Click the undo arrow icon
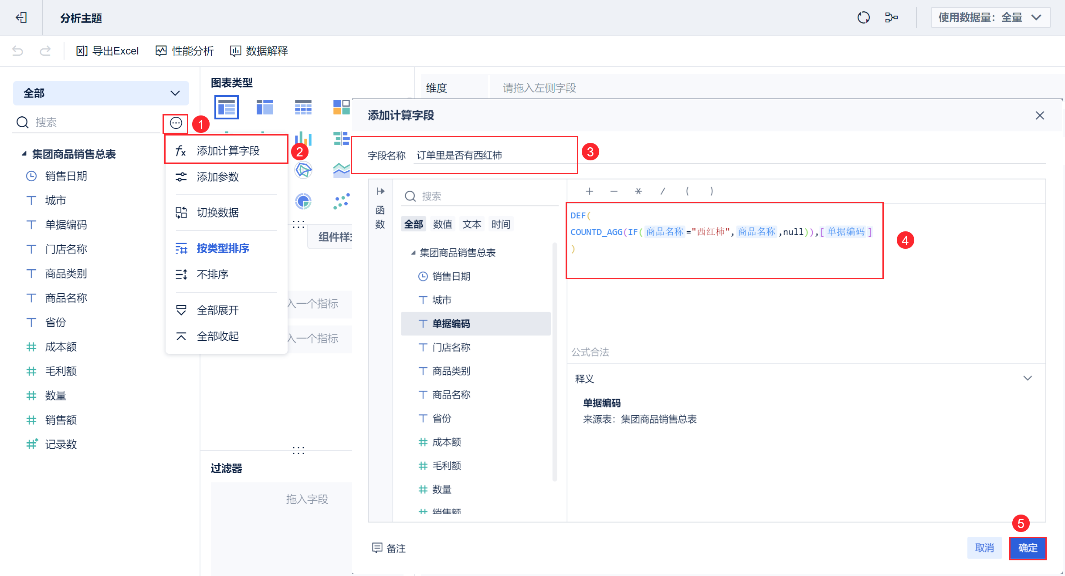 pos(17,51)
